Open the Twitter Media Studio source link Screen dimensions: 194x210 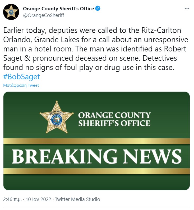(x=77, y=199)
